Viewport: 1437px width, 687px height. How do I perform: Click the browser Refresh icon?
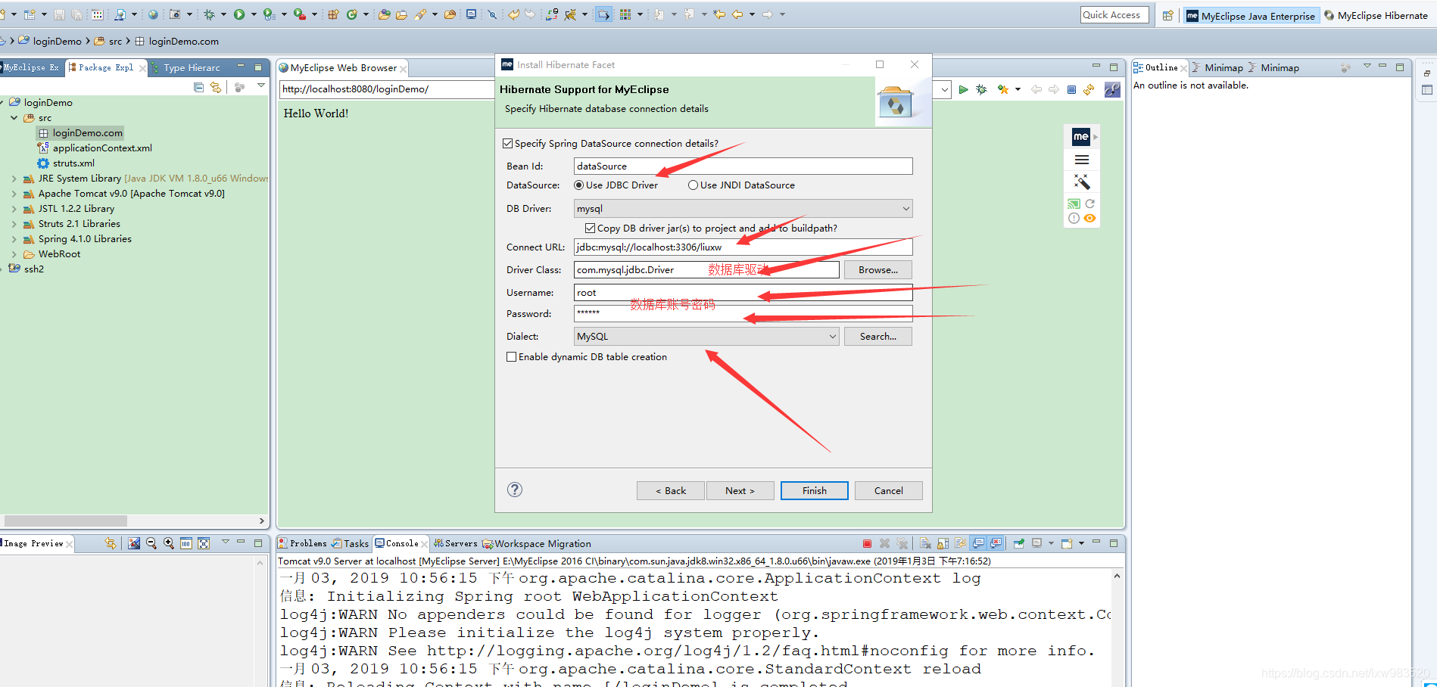[1089, 89]
